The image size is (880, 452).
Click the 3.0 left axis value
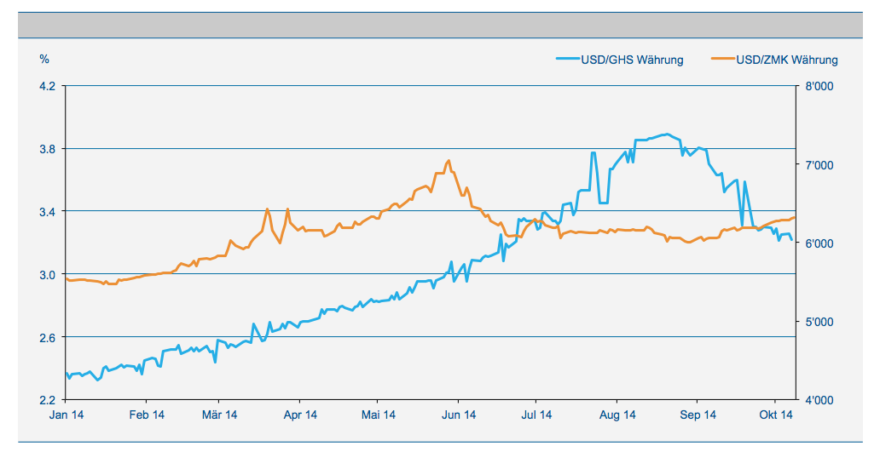pos(47,274)
